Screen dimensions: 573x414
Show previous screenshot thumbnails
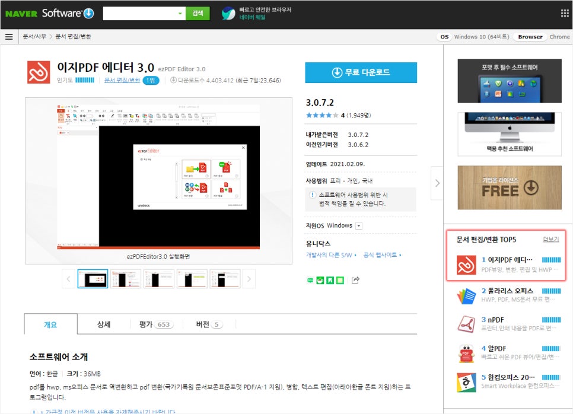[68, 279]
